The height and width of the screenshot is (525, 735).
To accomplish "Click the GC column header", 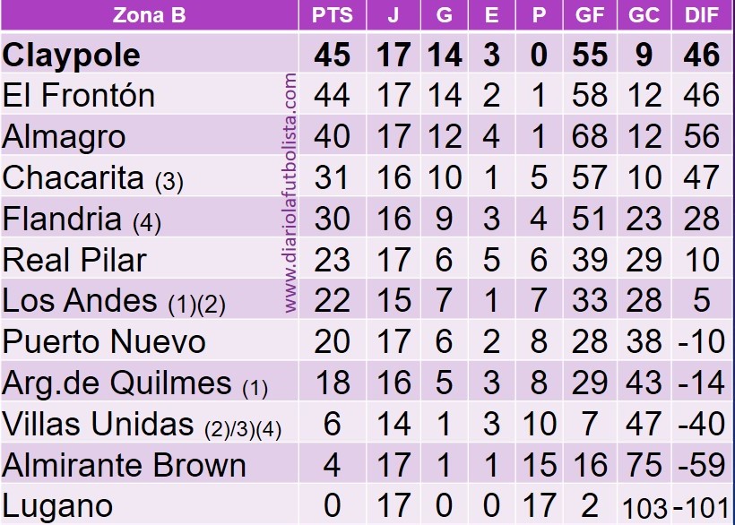I will (644, 15).
